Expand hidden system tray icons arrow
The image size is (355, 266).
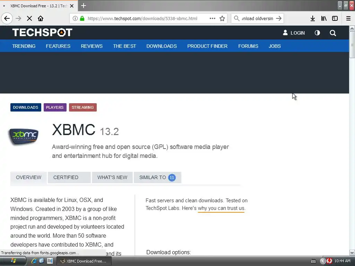[323, 261]
